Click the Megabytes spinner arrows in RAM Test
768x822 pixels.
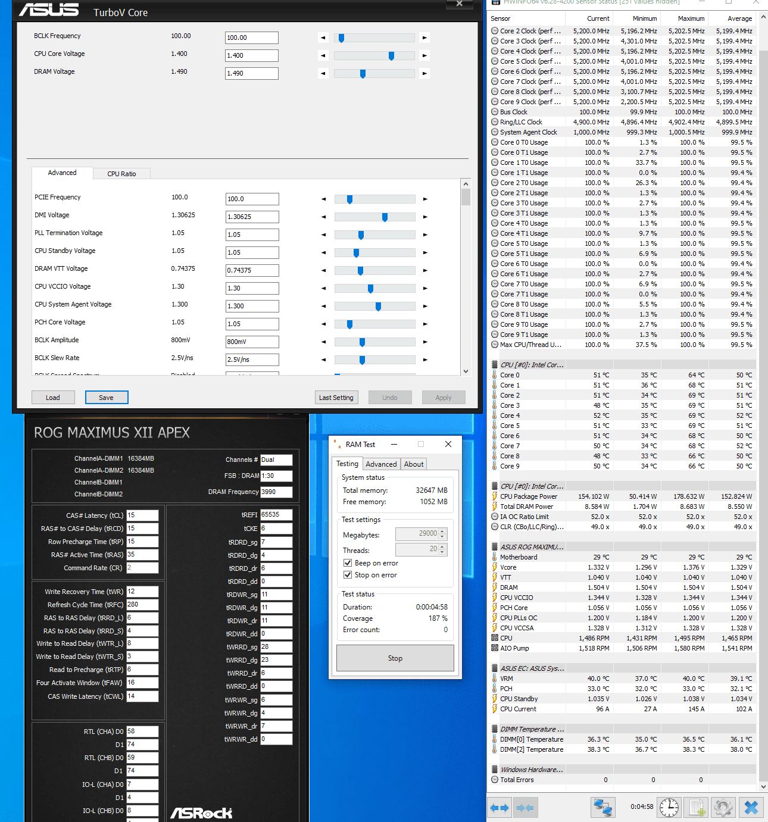[442, 534]
